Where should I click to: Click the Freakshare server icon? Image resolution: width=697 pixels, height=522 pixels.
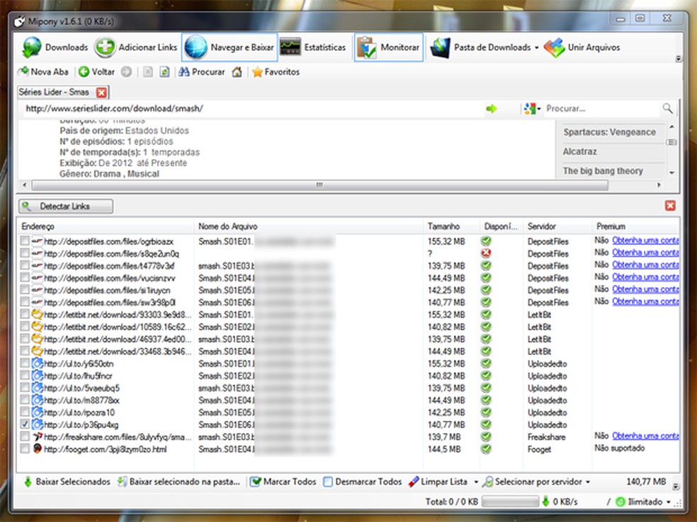tap(38, 437)
